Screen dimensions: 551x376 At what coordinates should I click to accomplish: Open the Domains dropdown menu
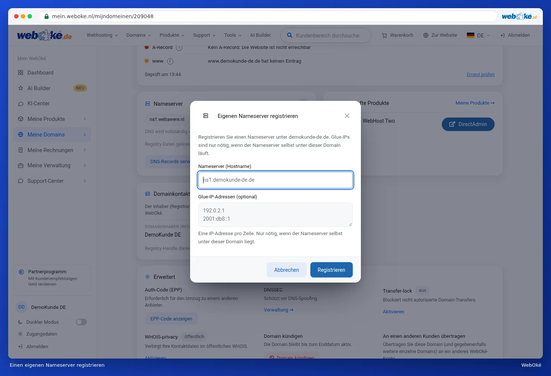point(138,35)
